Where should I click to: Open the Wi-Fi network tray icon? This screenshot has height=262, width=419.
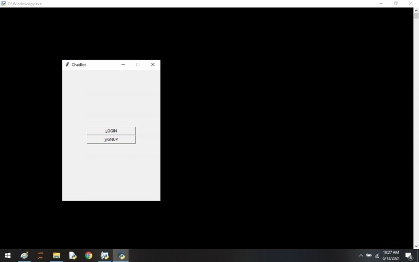point(377,256)
